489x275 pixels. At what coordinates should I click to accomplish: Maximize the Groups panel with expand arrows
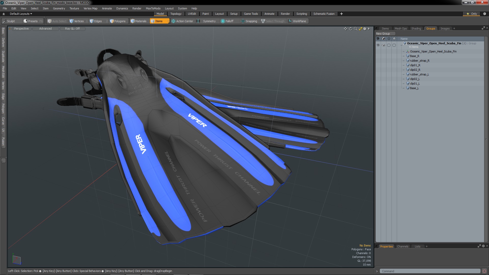point(483,28)
